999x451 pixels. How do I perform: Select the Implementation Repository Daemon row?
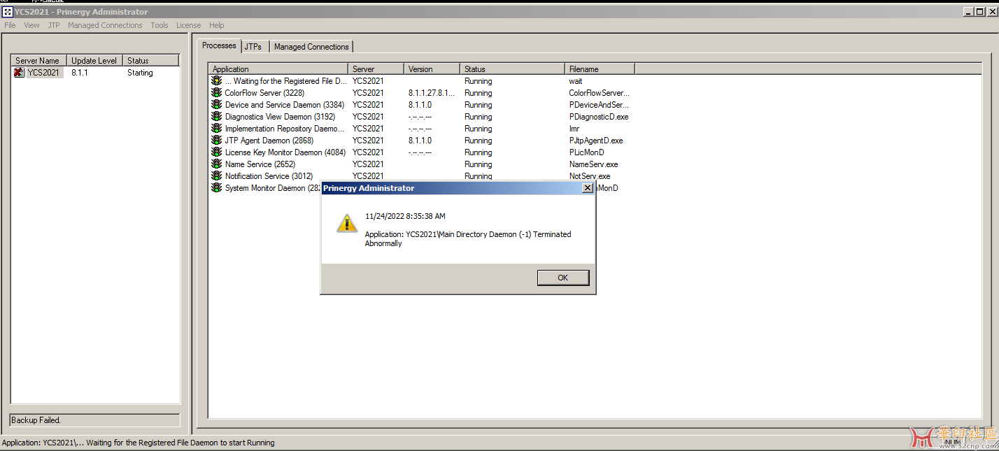[421, 129]
